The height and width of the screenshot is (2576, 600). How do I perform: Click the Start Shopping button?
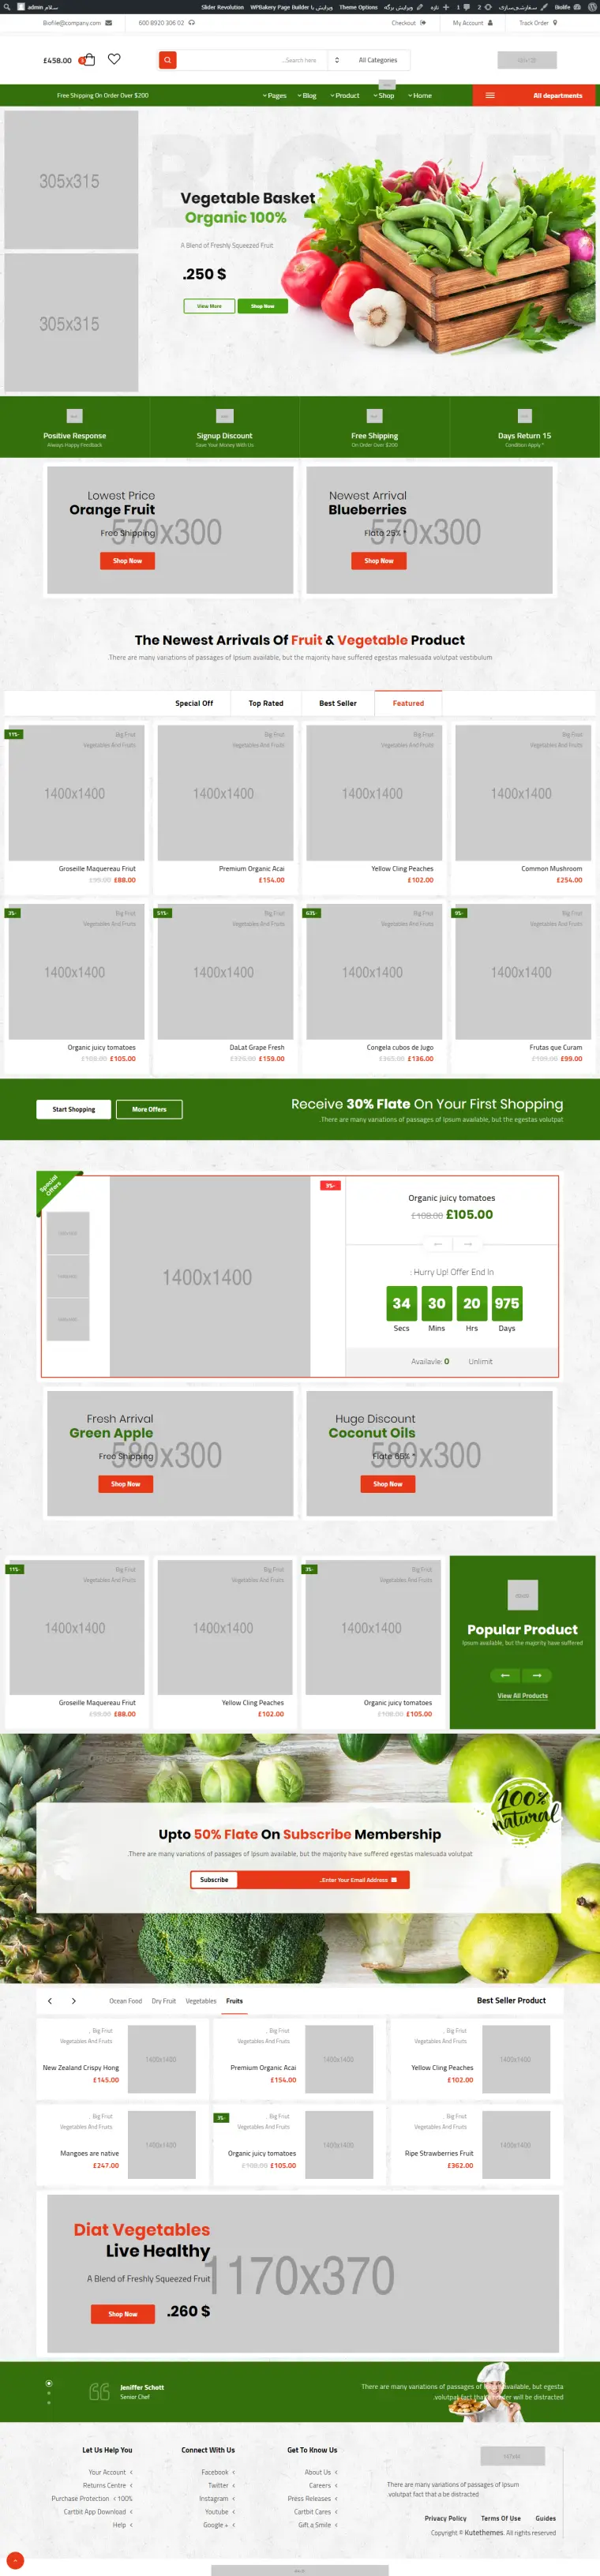click(74, 1109)
